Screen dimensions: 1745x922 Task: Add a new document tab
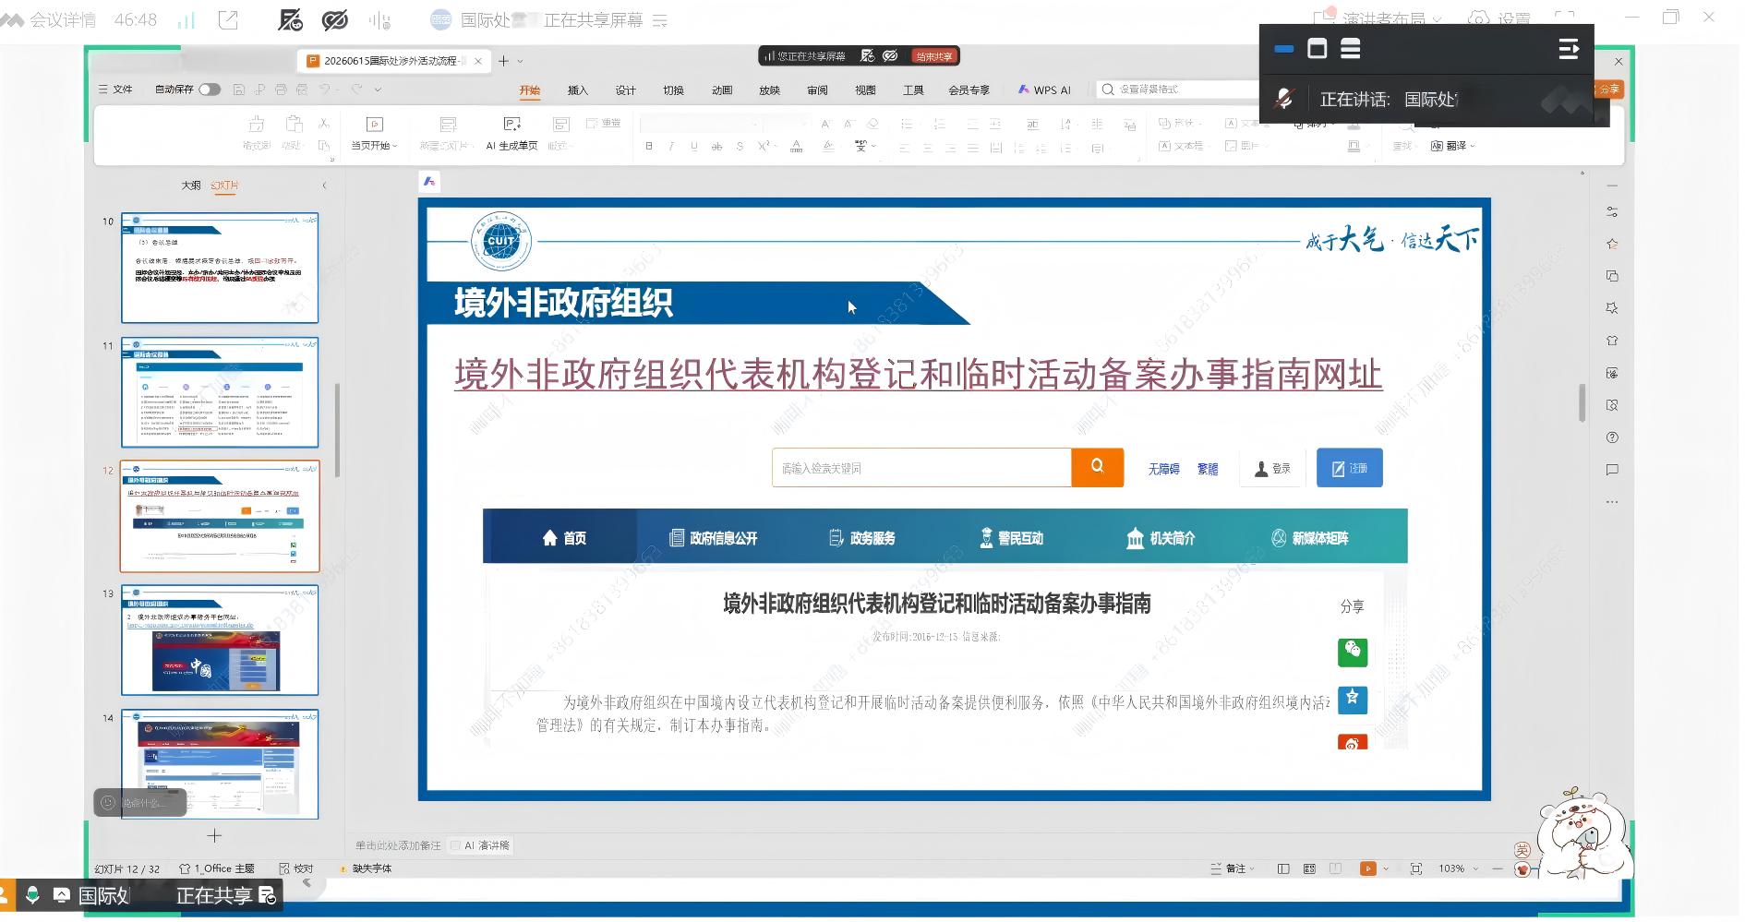tap(503, 61)
